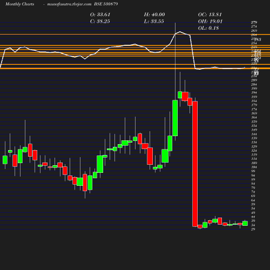This screenshot has height=270, width=270.
Task: Click price axis label 59
Action: pos(253,204)
